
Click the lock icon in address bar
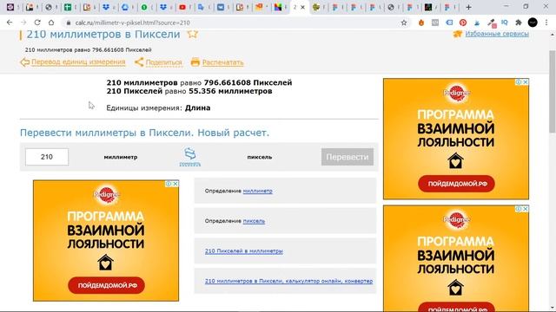(69, 23)
